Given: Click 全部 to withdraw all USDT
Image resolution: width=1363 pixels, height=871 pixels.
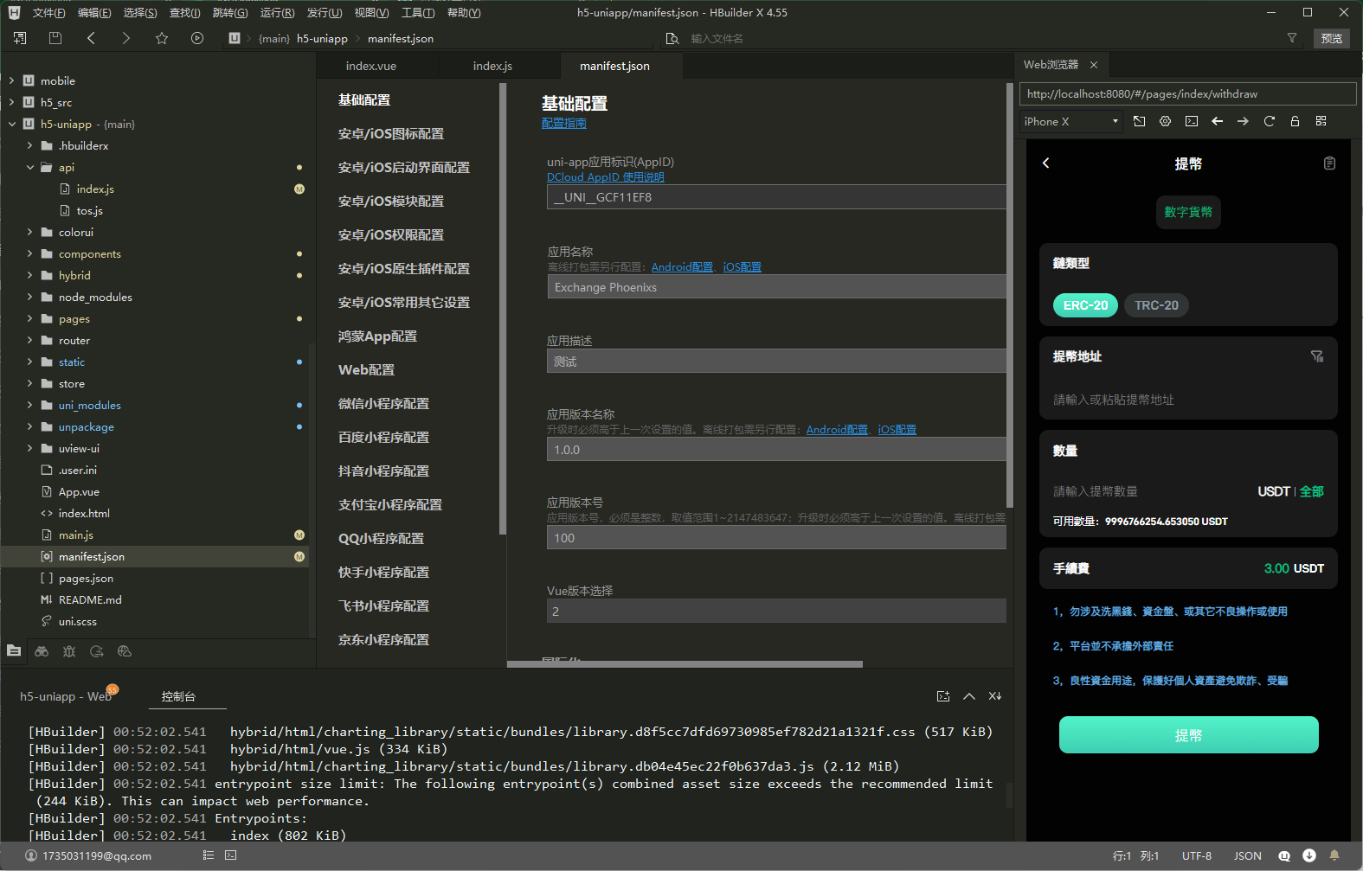Looking at the screenshot, I should (1311, 491).
